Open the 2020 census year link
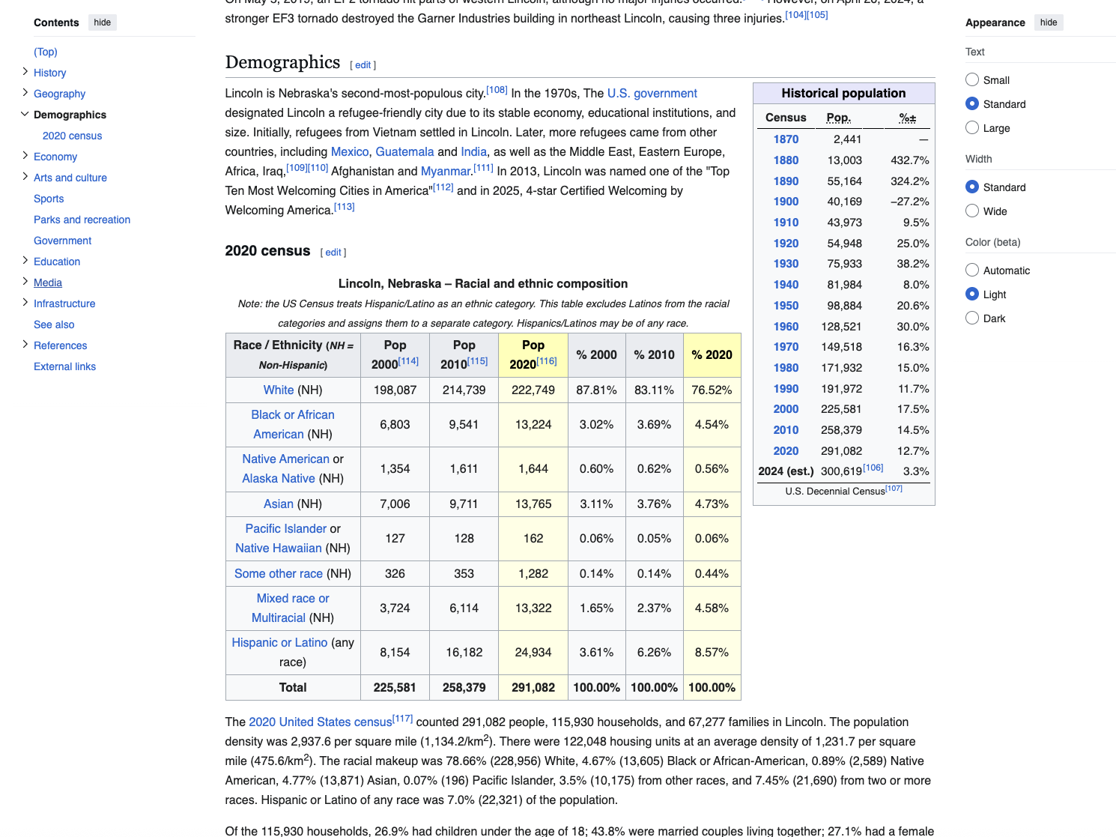The width and height of the screenshot is (1116, 837). click(x=786, y=451)
